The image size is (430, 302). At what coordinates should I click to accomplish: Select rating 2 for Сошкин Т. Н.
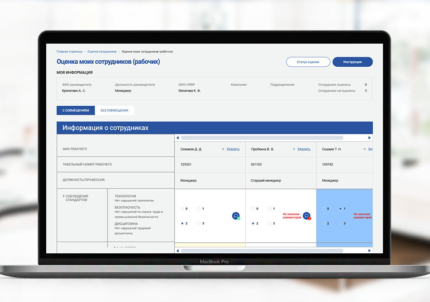click(x=324, y=223)
